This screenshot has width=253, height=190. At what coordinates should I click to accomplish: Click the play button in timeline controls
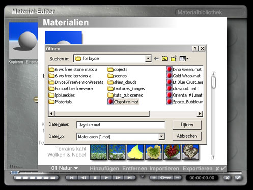point(106,178)
